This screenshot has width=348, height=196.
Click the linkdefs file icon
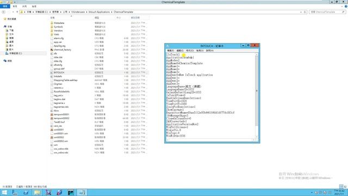pyautogui.click(x=52, y=76)
